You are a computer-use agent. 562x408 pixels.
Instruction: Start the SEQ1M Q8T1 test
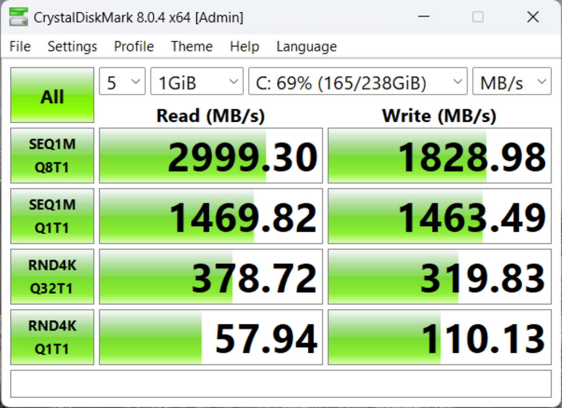click(x=52, y=156)
